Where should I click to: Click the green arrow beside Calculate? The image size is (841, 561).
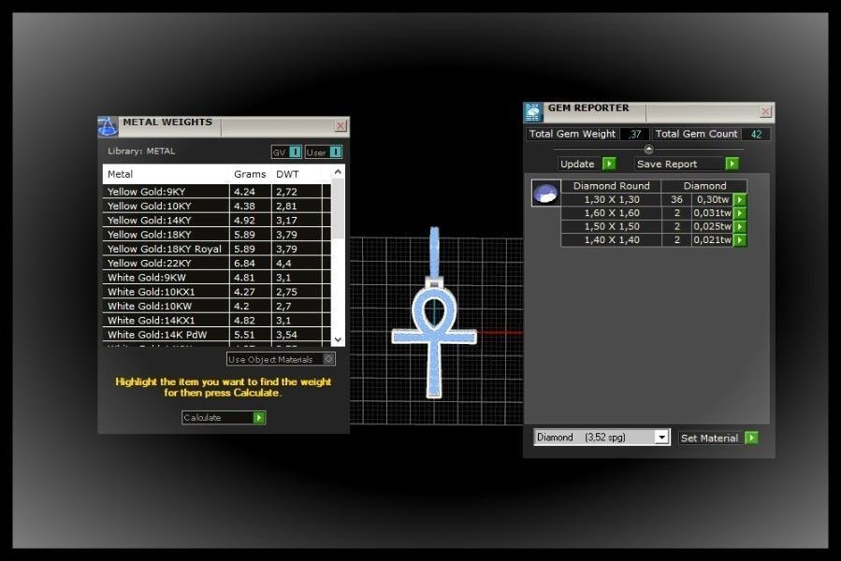point(259,417)
